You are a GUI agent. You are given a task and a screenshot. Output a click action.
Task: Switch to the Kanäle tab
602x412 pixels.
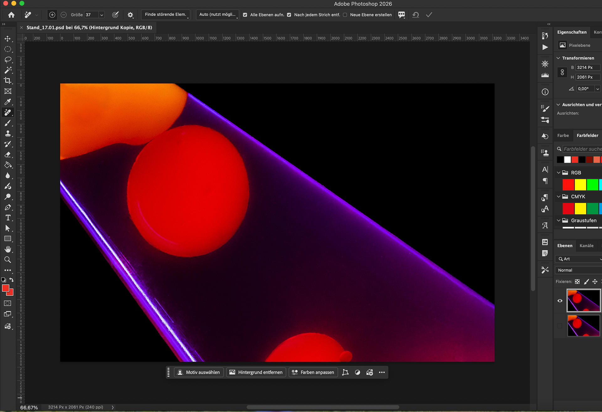coord(586,246)
